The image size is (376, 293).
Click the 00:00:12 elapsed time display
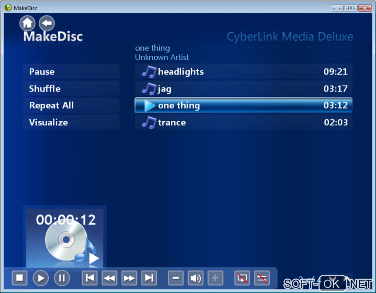point(66,220)
